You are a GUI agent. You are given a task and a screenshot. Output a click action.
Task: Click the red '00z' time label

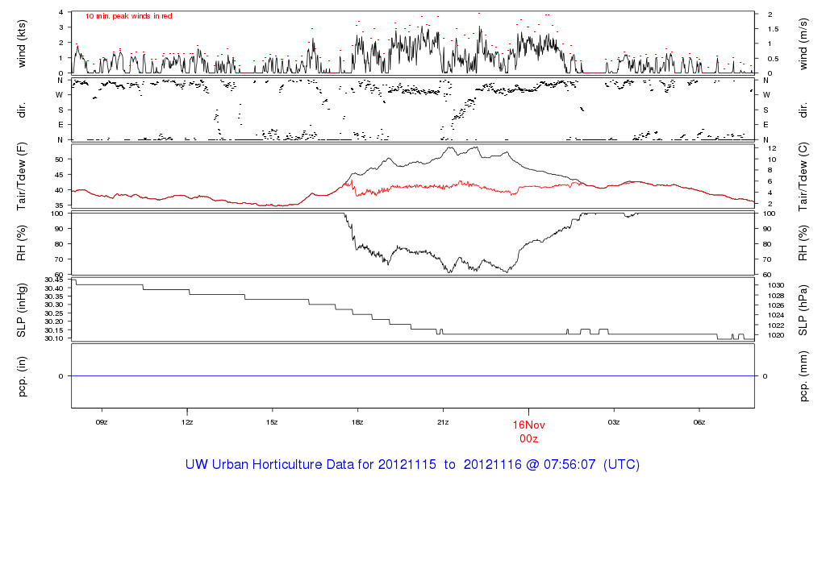click(529, 439)
